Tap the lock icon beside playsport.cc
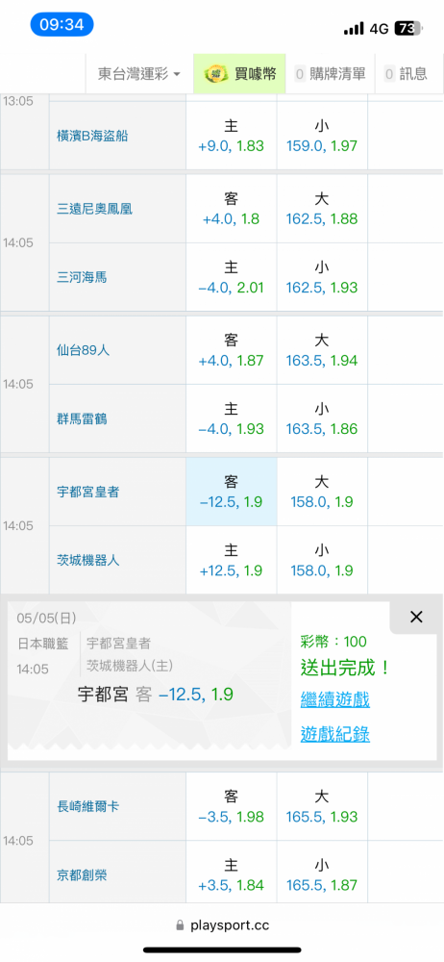444x962 pixels. click(x=180, y=925)
